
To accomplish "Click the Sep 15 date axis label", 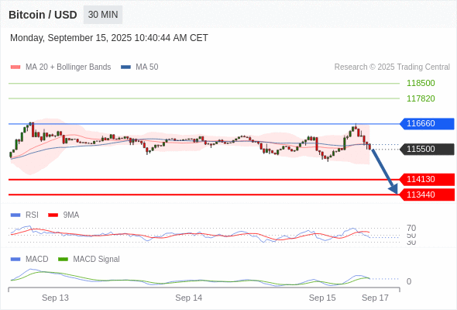I will (322, 298).
